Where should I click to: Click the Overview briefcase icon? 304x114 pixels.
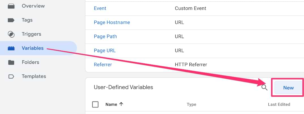coord(11,6)
